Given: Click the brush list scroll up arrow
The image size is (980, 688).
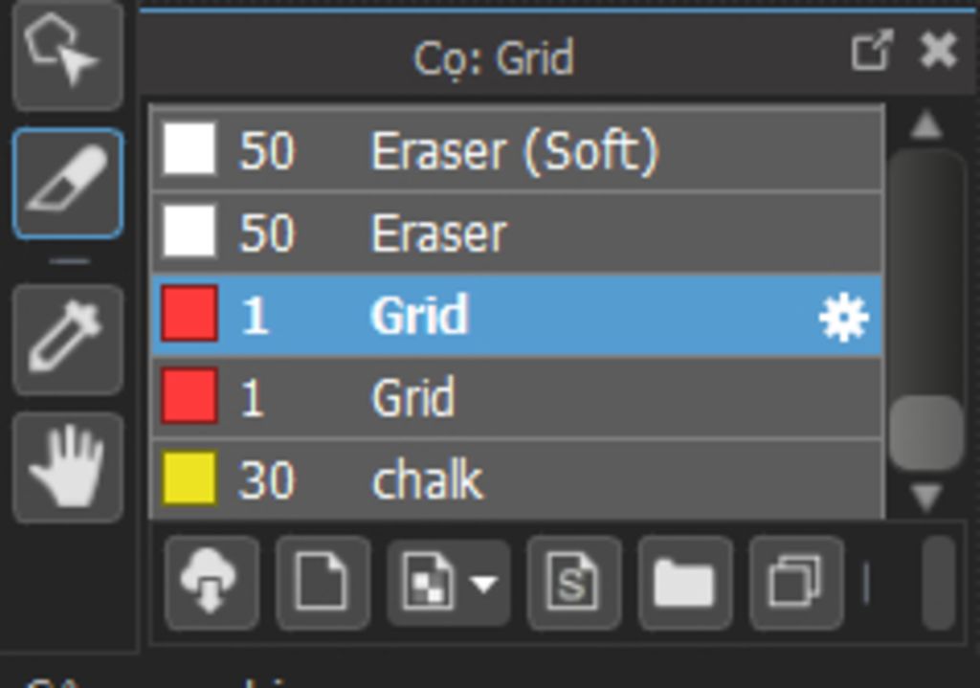Looking at the screenshot, I should [x=925, y=124].
